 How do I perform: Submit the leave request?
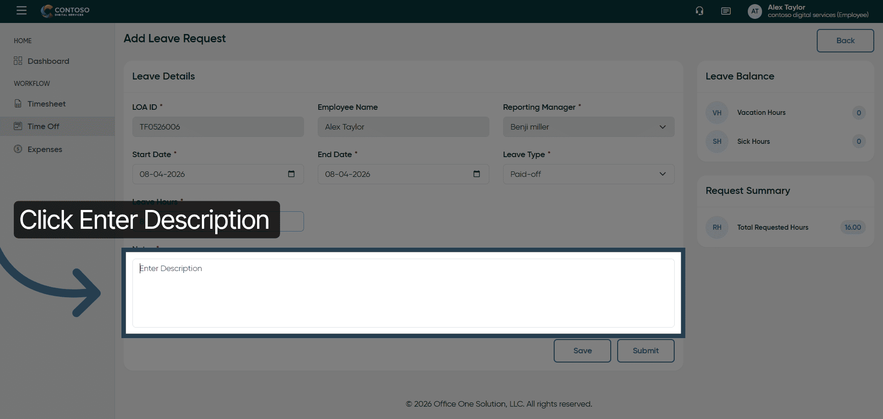click(645, 351)
